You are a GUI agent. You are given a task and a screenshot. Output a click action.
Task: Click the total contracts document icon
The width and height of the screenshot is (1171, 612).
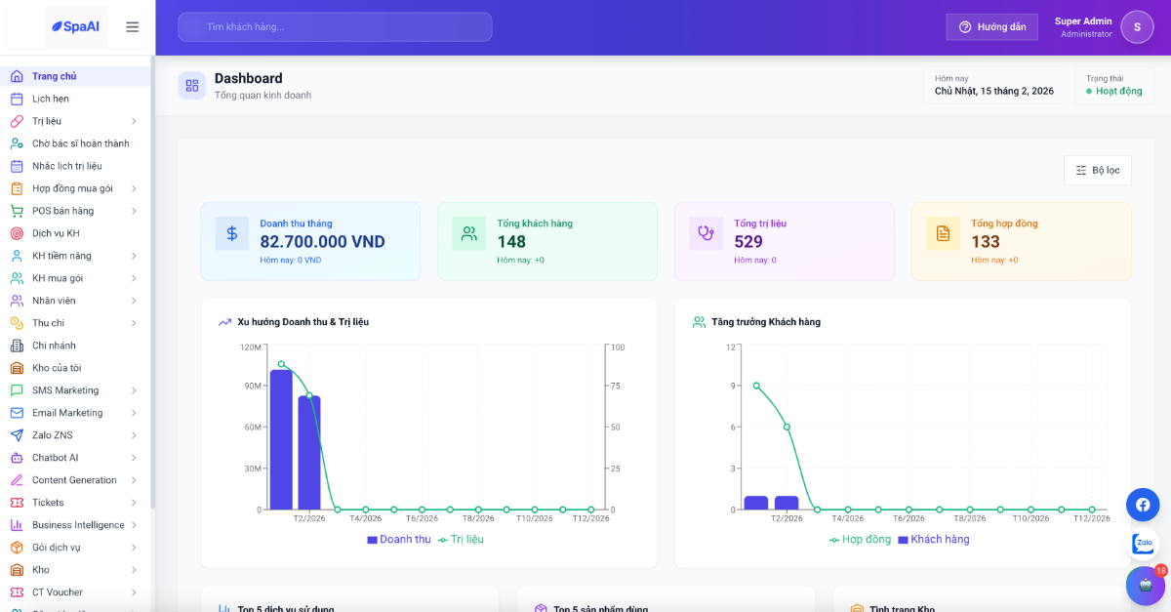(x=943, y=233)
